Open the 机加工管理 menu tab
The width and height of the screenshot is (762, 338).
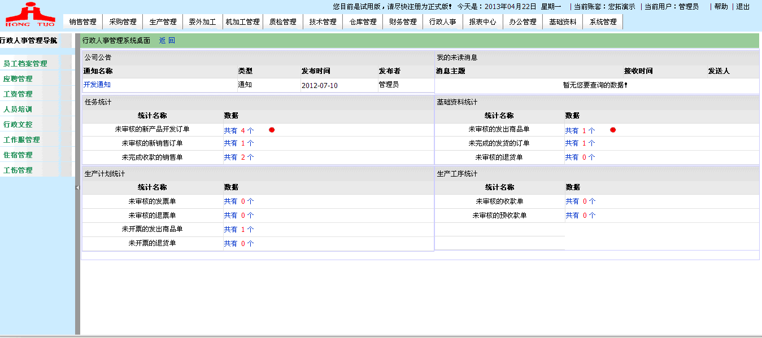point(242,22)
